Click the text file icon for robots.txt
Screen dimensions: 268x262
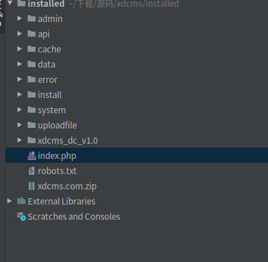(x=32, y=171)
